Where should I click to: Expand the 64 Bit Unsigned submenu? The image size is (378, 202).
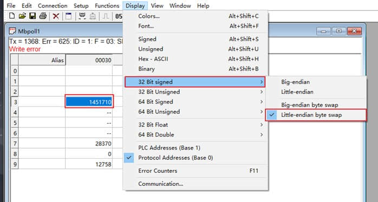(x=195, y=112)
